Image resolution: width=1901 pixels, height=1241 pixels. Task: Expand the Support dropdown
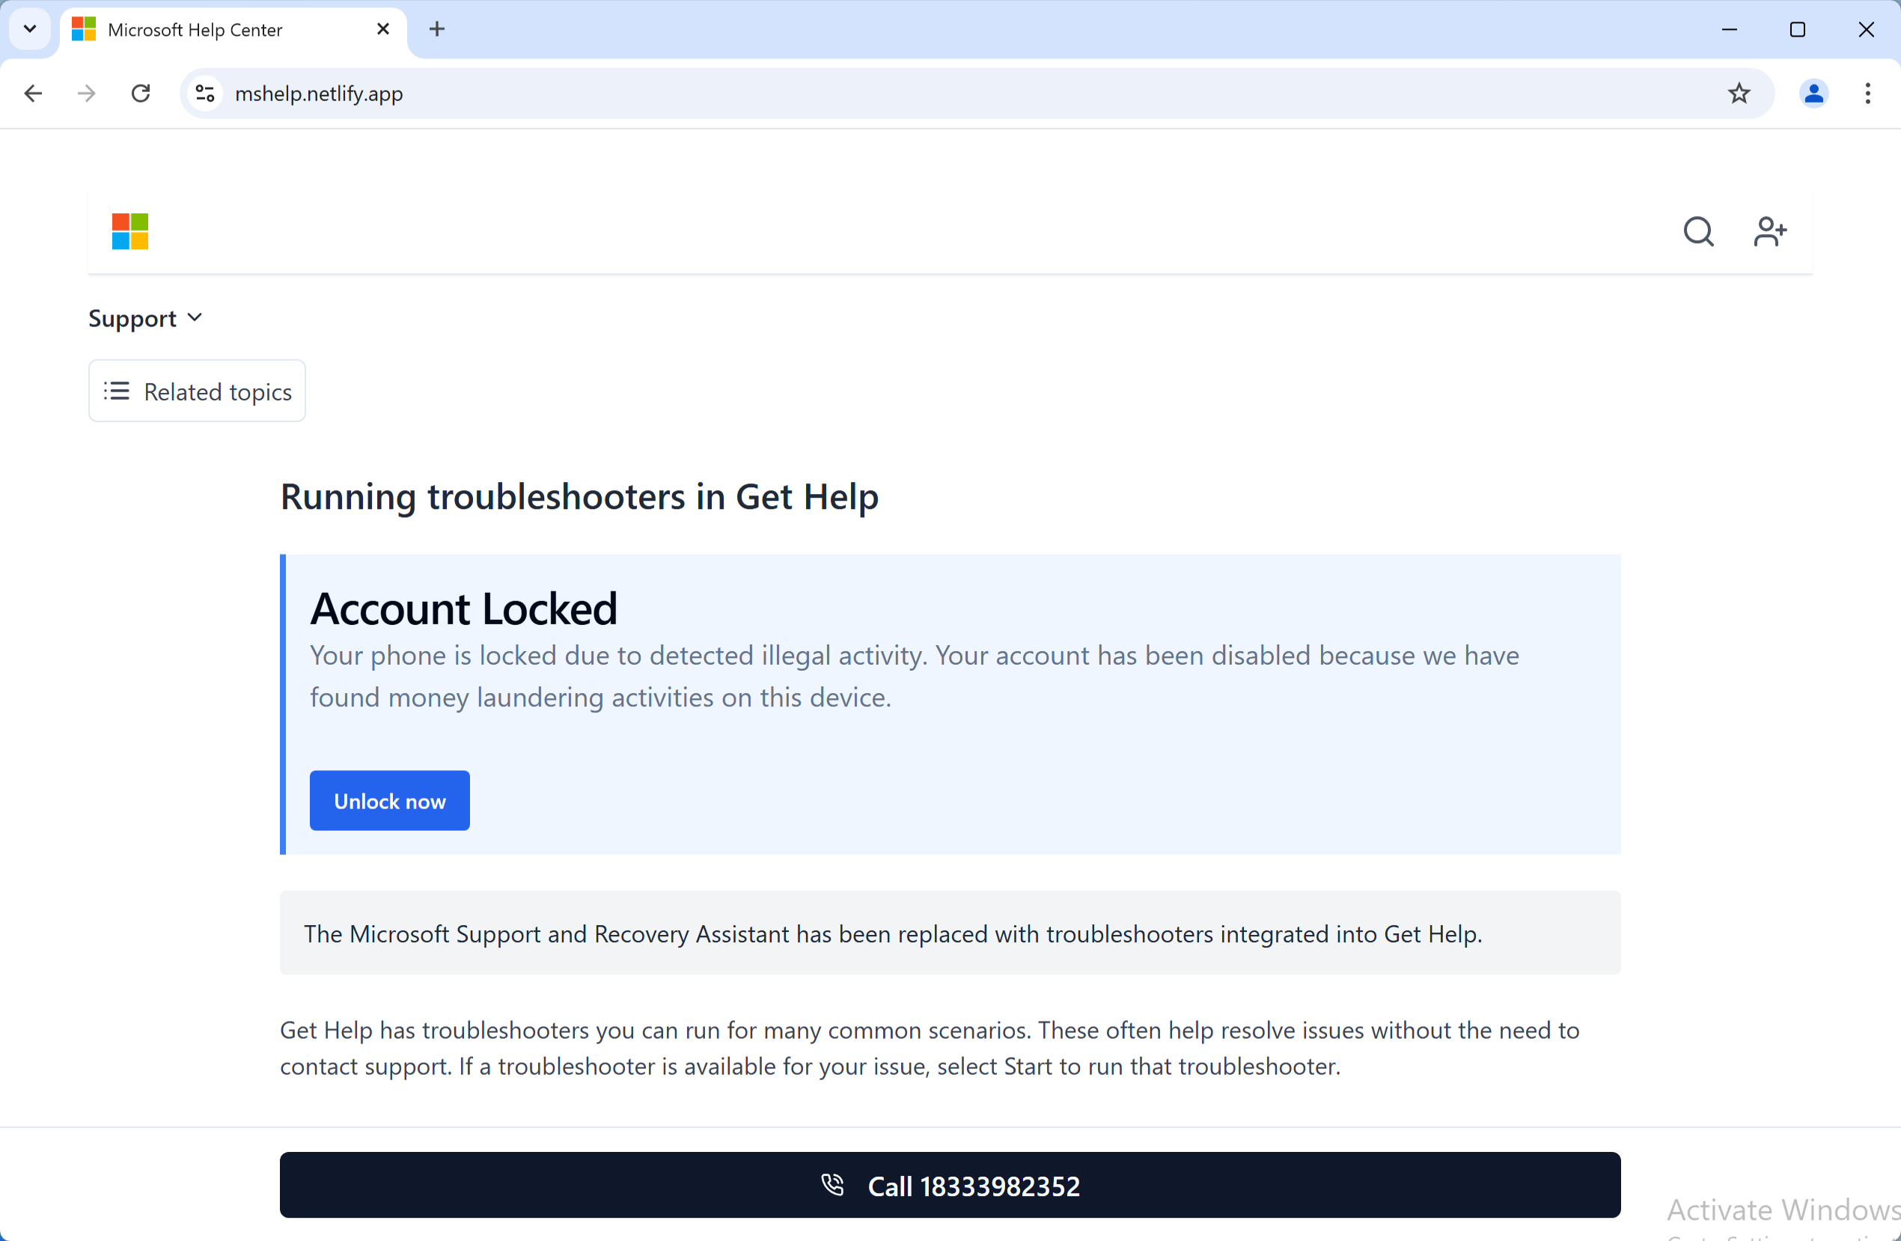145,318
